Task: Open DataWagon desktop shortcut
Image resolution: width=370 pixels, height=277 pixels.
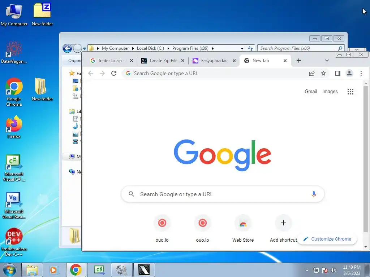Action: coord(14,52)
